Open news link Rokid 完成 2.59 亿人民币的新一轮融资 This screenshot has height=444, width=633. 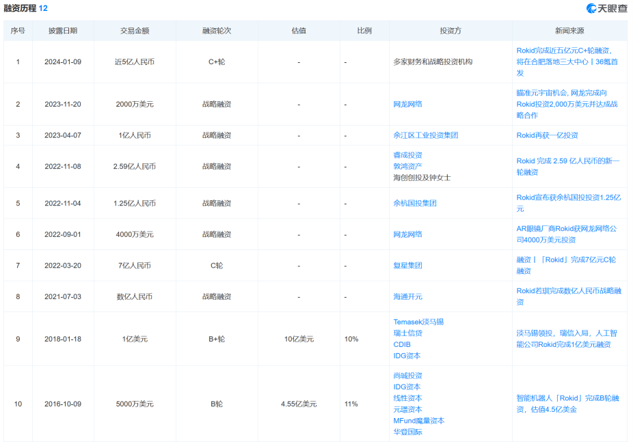[567, 166]
